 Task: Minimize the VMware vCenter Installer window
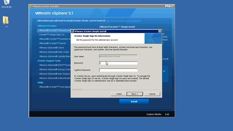click(166, 6)
